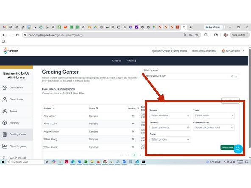Open a new browser tab with the plus icon
Screen dimensions: 251x188
[x=190, y=27]
